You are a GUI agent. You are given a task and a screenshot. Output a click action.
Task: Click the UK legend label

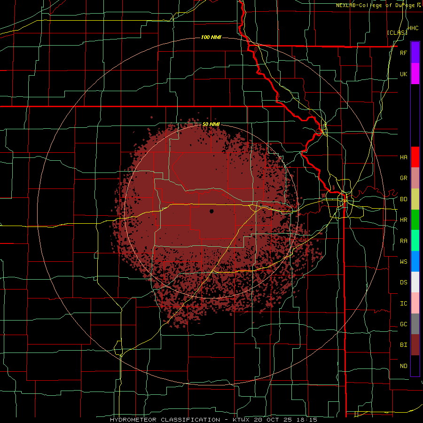403,74
